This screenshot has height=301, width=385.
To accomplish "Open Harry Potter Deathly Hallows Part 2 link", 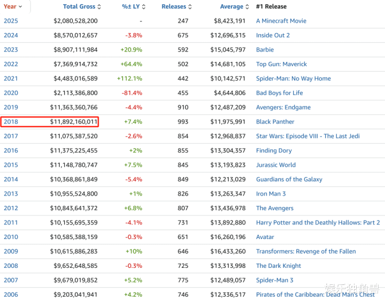I will click(x=318, y=222).
